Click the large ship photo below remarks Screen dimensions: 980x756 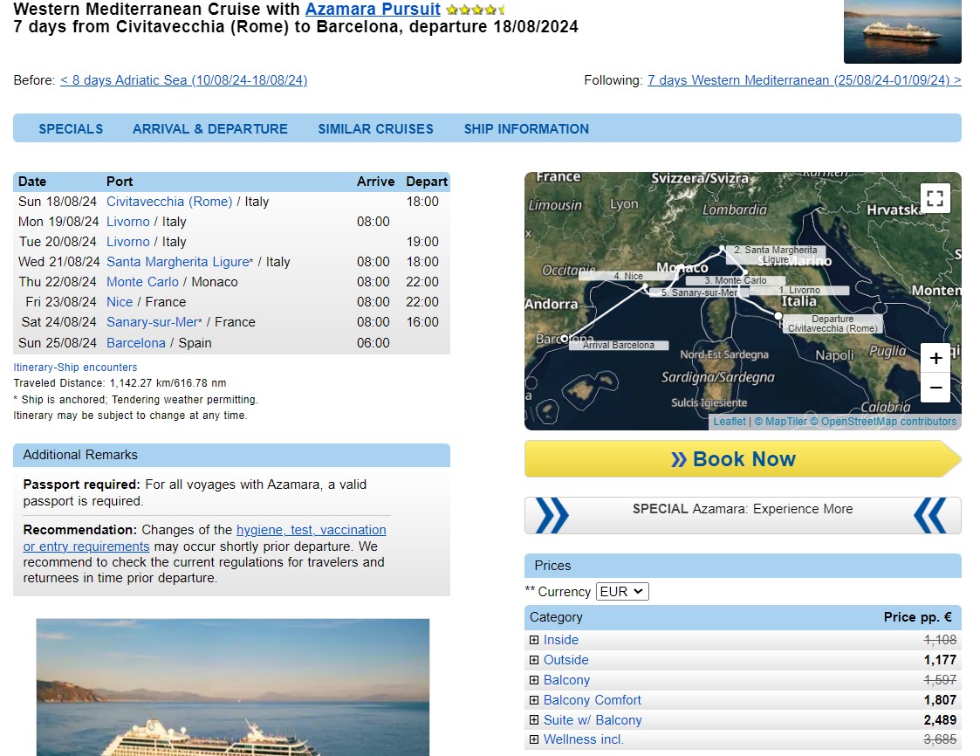pos(232,687)
